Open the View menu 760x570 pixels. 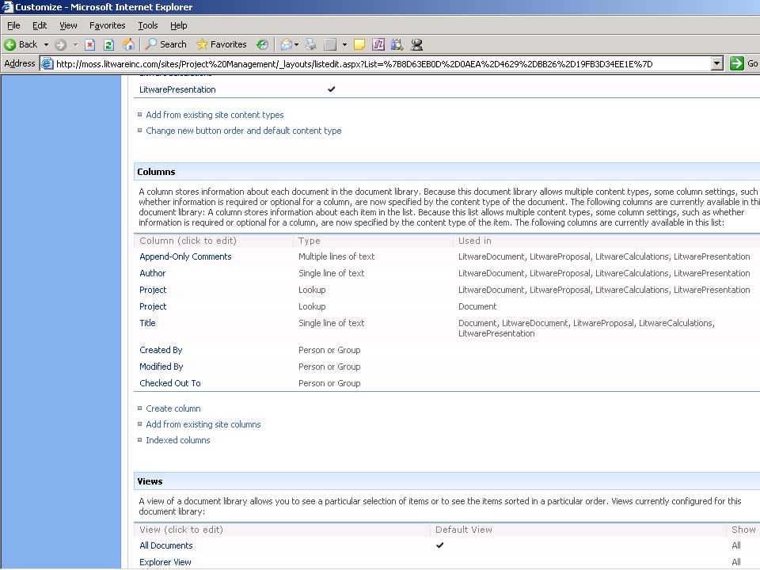click(x=68, y=25)
